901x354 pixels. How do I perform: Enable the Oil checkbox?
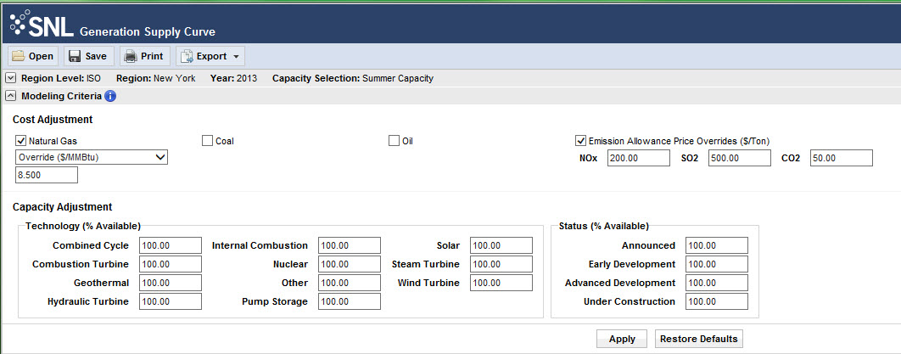point(394,141)
